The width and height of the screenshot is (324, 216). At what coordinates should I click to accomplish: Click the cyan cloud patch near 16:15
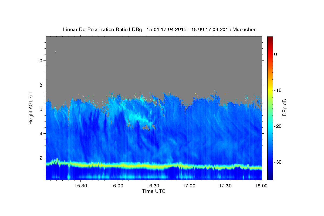(x=136, y=117)
